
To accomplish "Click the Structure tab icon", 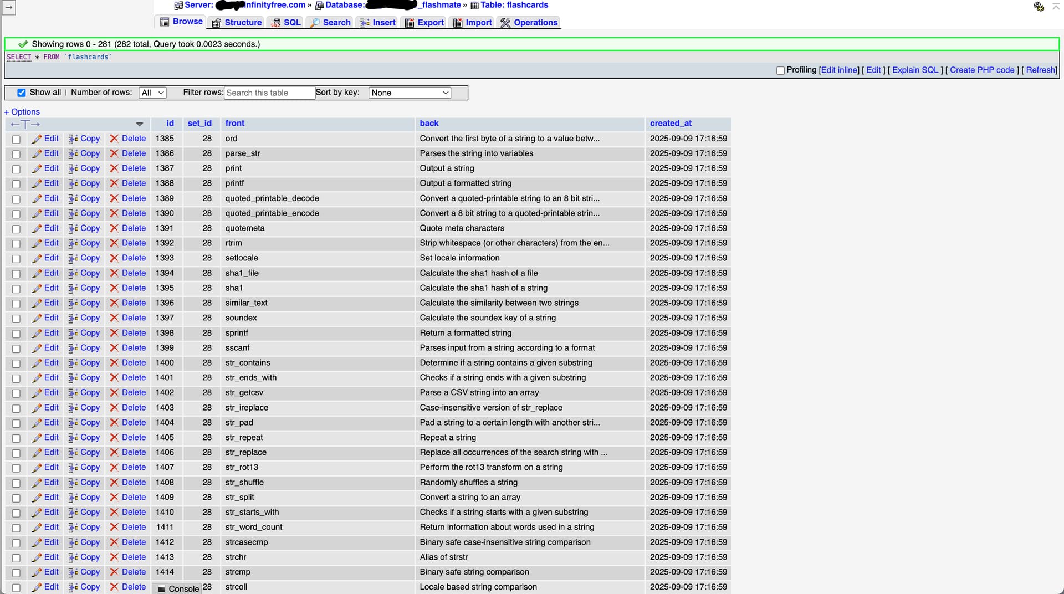I will (216, 23).
